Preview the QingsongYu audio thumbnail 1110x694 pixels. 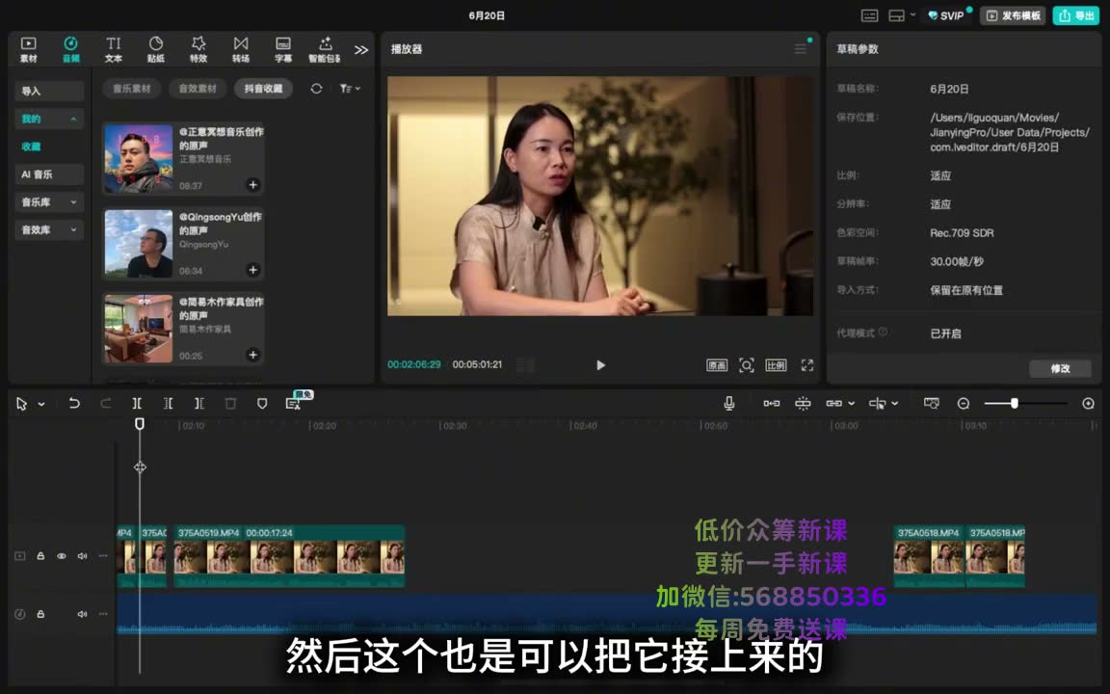pyautogui.click(x=139, y=244)
